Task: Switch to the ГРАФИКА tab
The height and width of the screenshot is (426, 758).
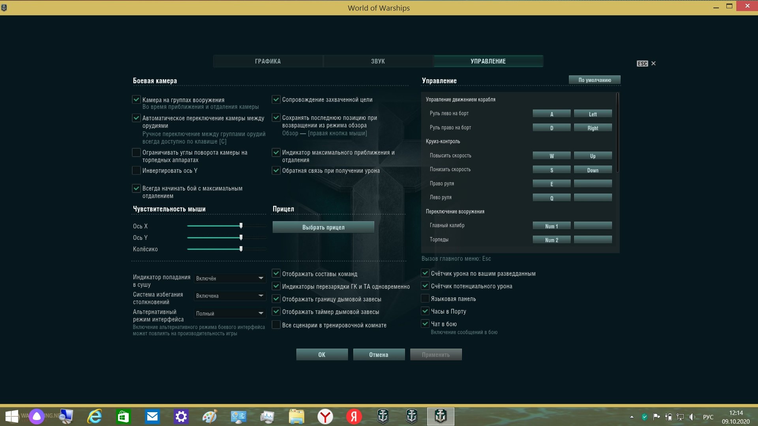Action: [268, 61]
